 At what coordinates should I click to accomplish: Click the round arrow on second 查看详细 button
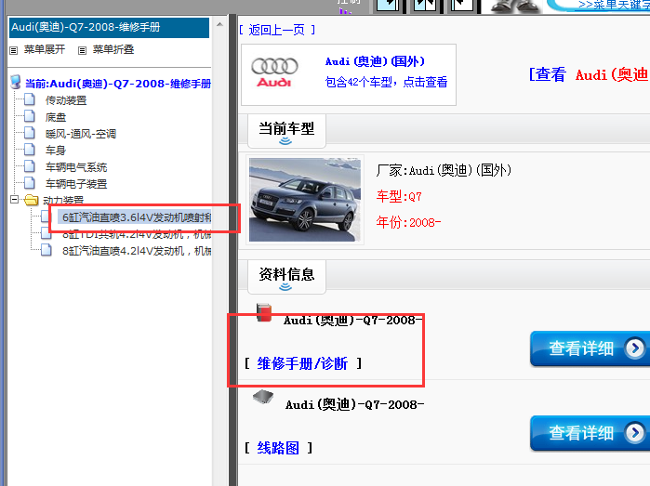[x=635, y=433]
